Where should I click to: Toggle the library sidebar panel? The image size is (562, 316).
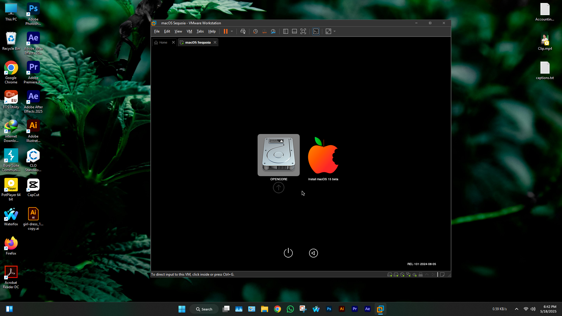[286, 31]
